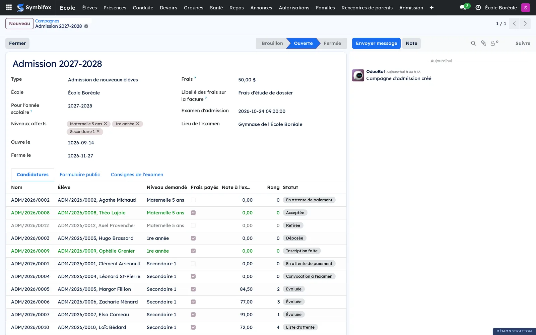Open the user avatar S menu
Image resolution: width=536 pixels, height=335 pixels.
pyautogui.click(x=526, y=7)
